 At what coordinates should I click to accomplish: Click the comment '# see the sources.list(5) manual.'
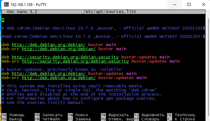[x=43, y=103]
